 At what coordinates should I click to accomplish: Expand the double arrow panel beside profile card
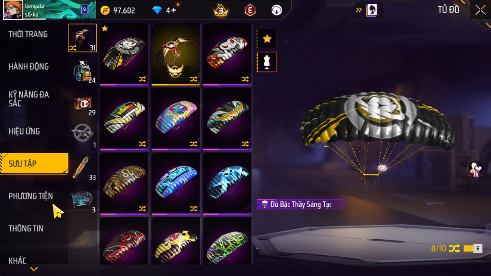[x=359, y=10]
